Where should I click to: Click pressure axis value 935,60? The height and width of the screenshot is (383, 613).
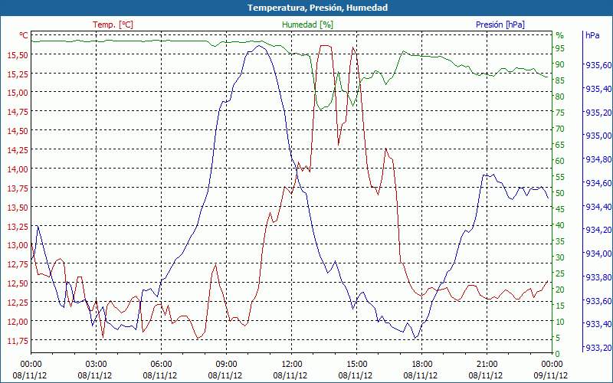pyautogui.click(x=598, y=65)
